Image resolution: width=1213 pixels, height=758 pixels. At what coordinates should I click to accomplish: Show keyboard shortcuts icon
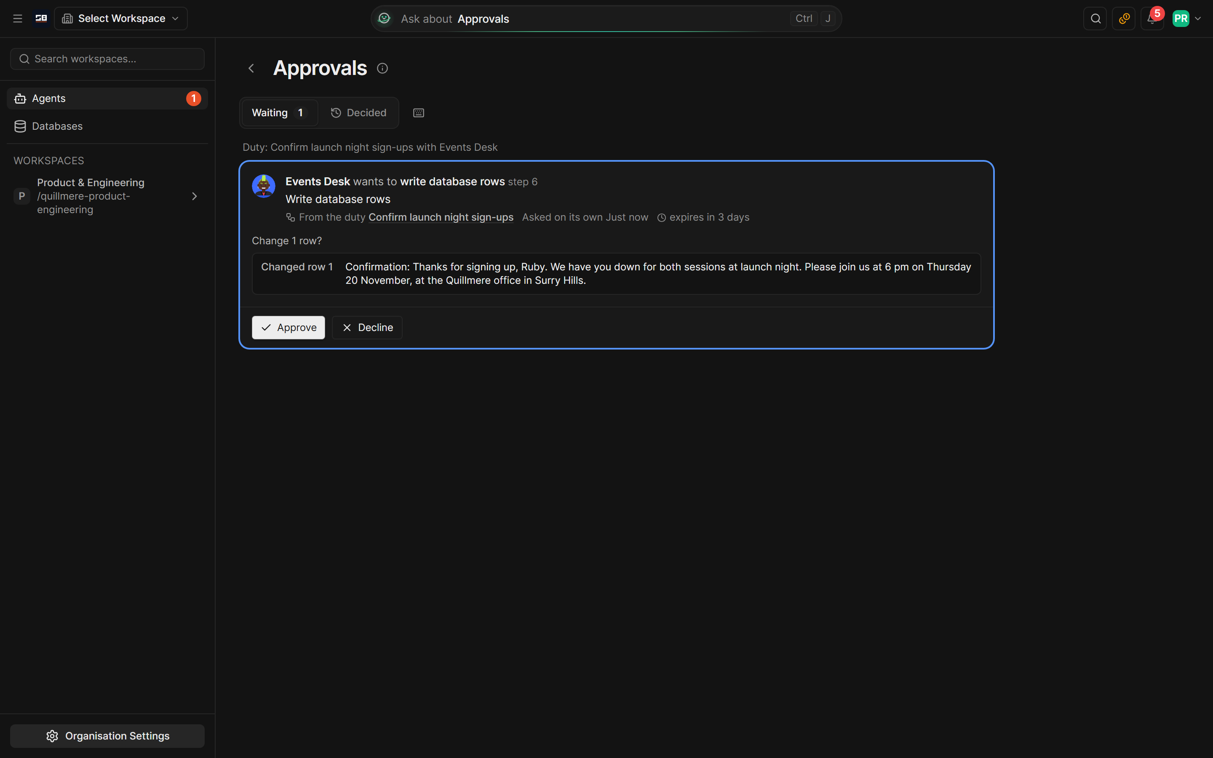pos(419,113)
